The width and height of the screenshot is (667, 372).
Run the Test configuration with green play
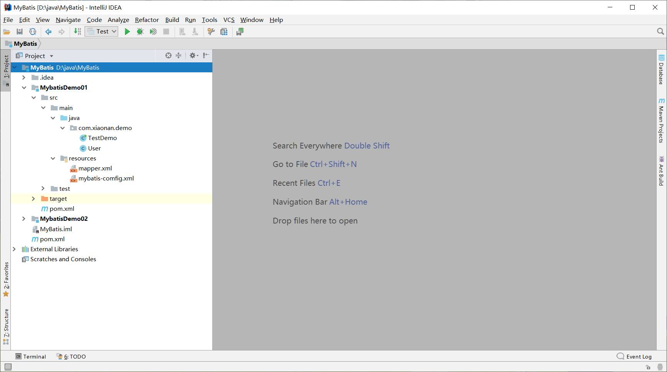point(127,32)
